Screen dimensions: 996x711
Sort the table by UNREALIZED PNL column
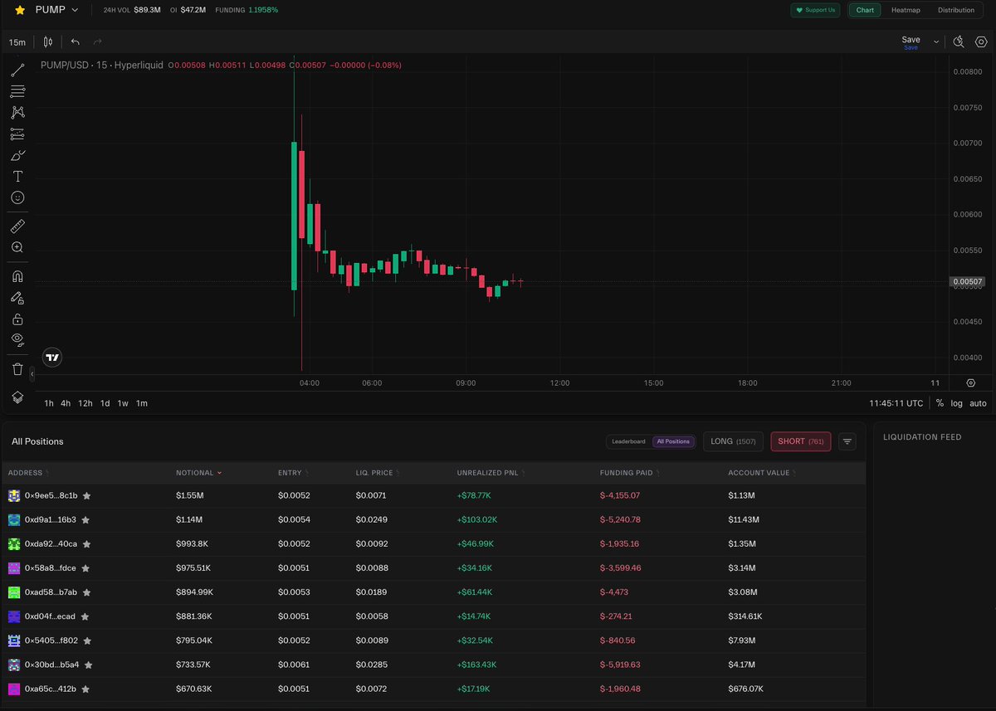[x=493, y=473]
